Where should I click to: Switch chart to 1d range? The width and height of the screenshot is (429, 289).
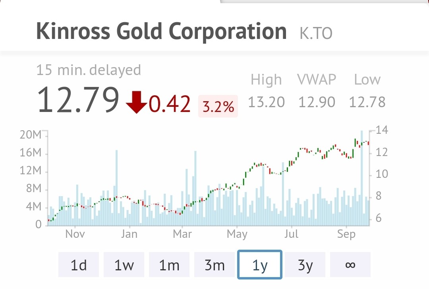click(x=78, y=265)
